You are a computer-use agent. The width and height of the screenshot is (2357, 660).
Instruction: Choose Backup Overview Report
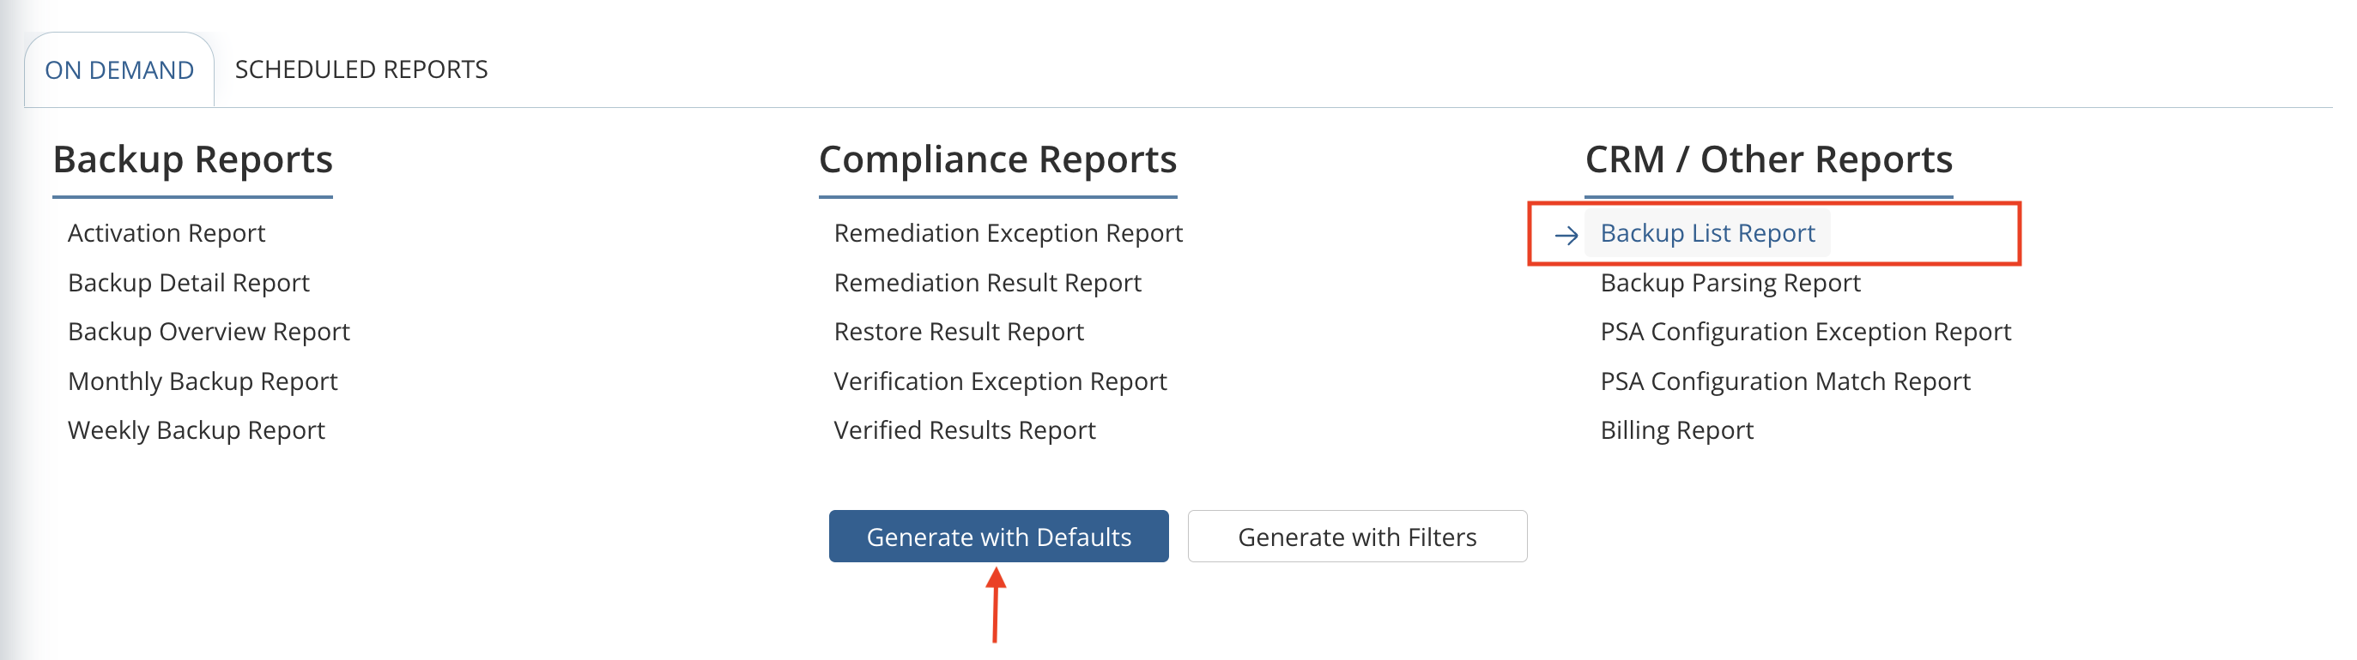point(209,332)
